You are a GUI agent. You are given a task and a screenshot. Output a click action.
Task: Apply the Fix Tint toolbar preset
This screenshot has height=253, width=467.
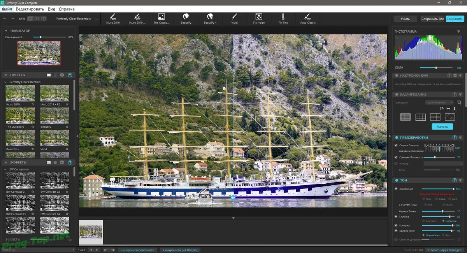pos(283,19)
